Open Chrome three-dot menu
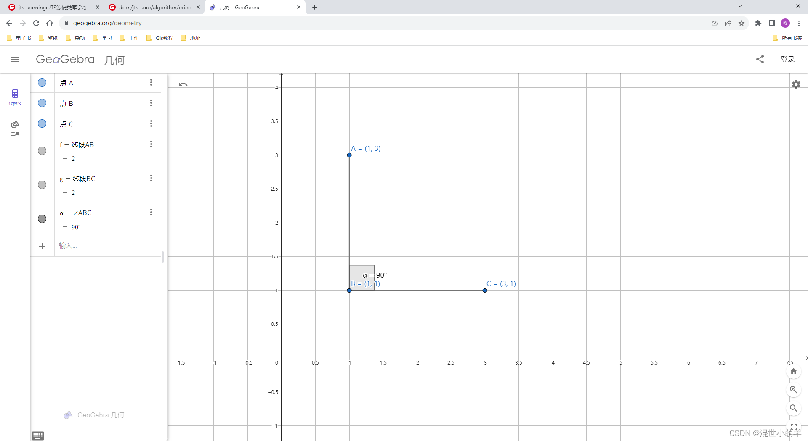The image size is (808, 441). 799,23
